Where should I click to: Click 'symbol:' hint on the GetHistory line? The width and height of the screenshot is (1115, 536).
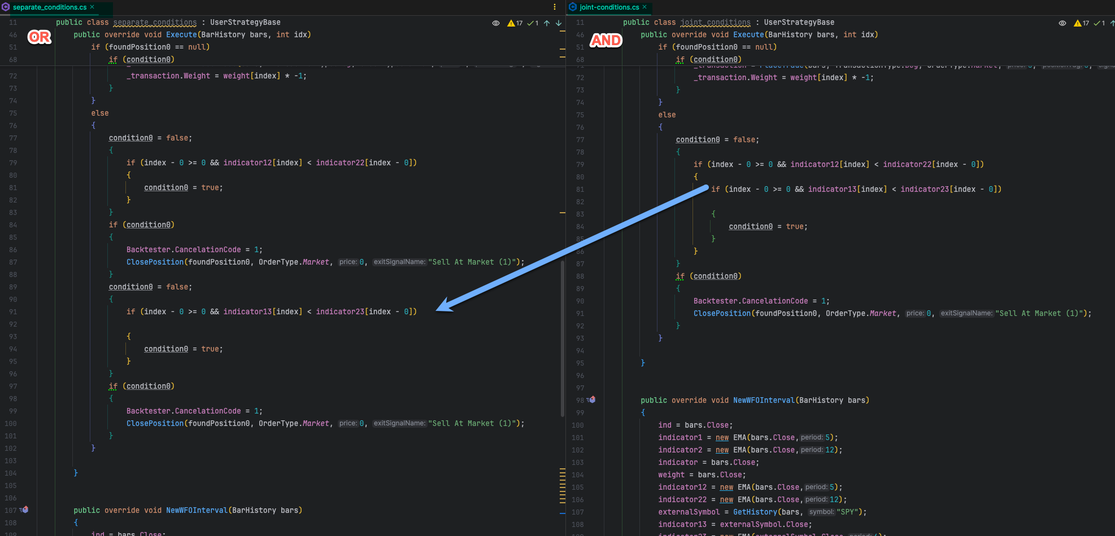click(821, 512)
